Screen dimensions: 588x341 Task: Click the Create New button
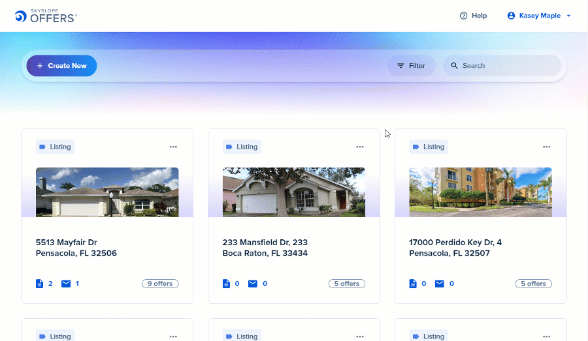tap(61, 65)
